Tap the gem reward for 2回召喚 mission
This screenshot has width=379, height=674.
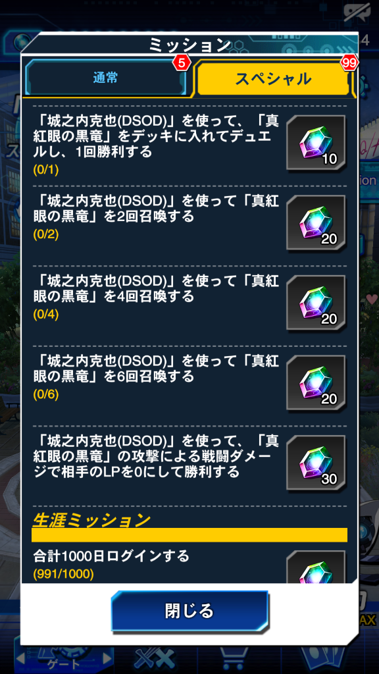pyautogui.click(x=316, y=222)
